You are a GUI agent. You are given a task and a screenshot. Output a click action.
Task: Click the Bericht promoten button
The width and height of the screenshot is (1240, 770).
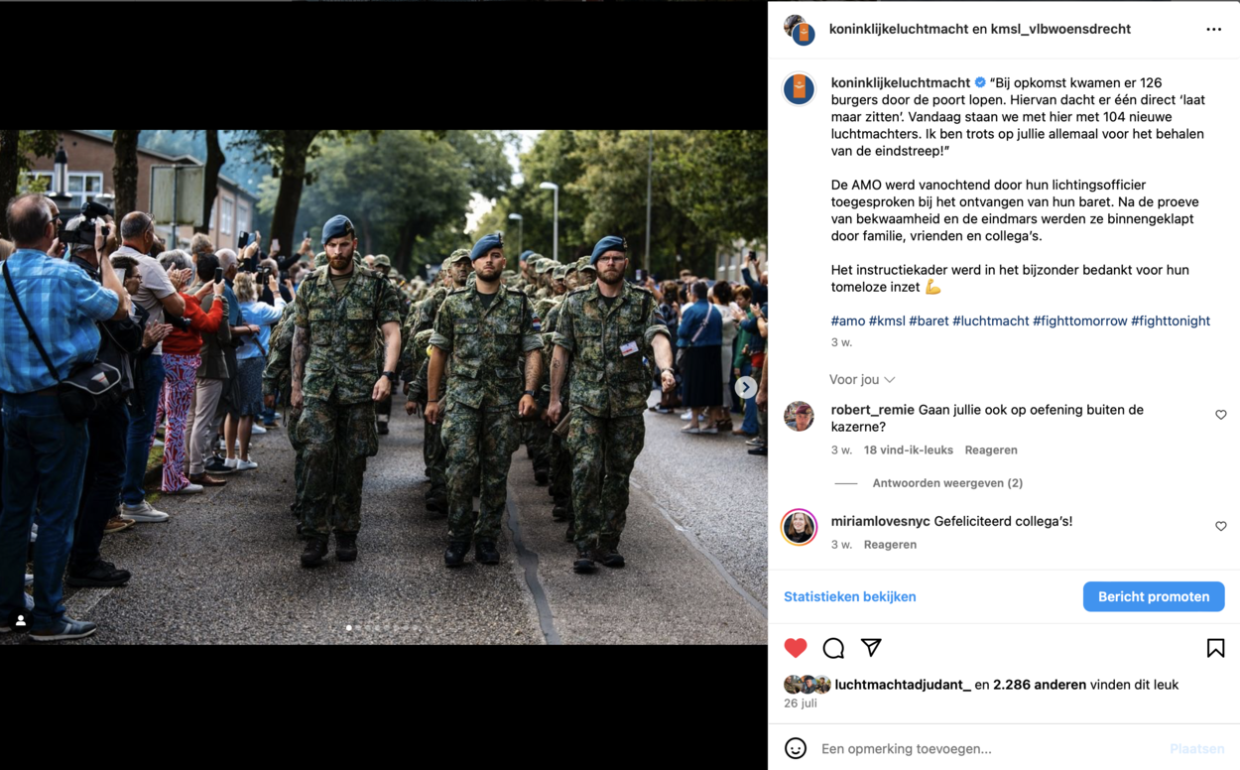(x=1154, y=596)
